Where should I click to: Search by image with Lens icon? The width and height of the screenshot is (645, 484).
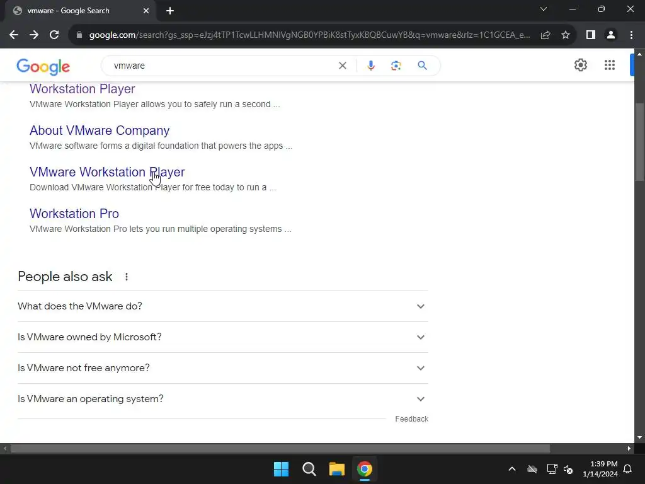coord(396,66)
